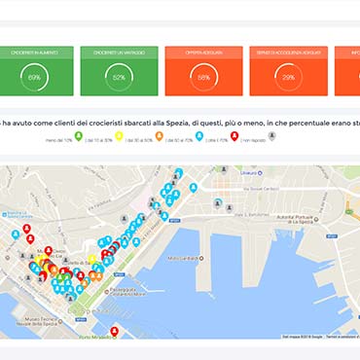This screenshot has width=360, height=360.
Task: Click the 69% circular progress indicator
Action: (34, 78)
